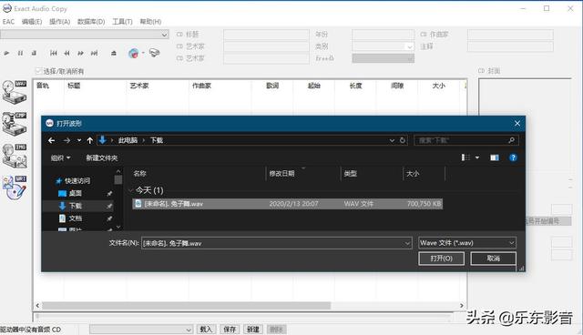Viewport: 583px width, 335px height.
Task: Refresh the folder view
Action: (403, 140)
